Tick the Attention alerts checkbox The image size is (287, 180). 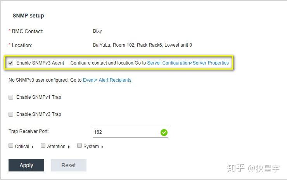click(43, 146)
